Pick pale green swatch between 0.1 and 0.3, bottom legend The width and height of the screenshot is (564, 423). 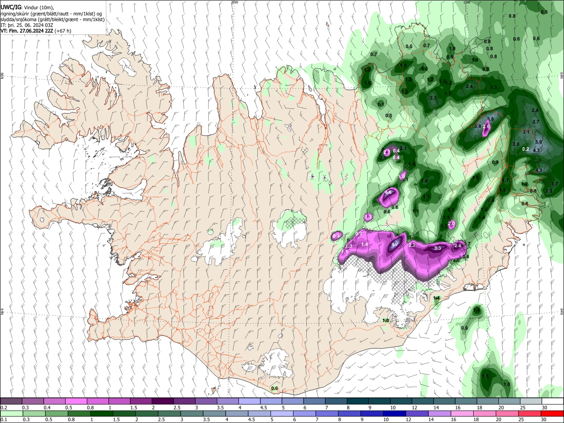[11, 414]
